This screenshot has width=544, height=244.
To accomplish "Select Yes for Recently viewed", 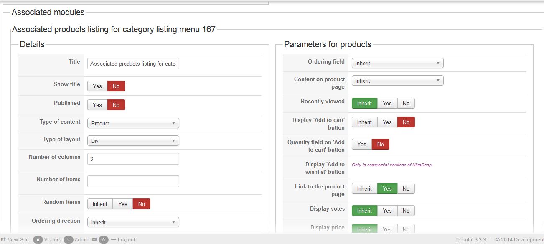I will coord(387,103).
